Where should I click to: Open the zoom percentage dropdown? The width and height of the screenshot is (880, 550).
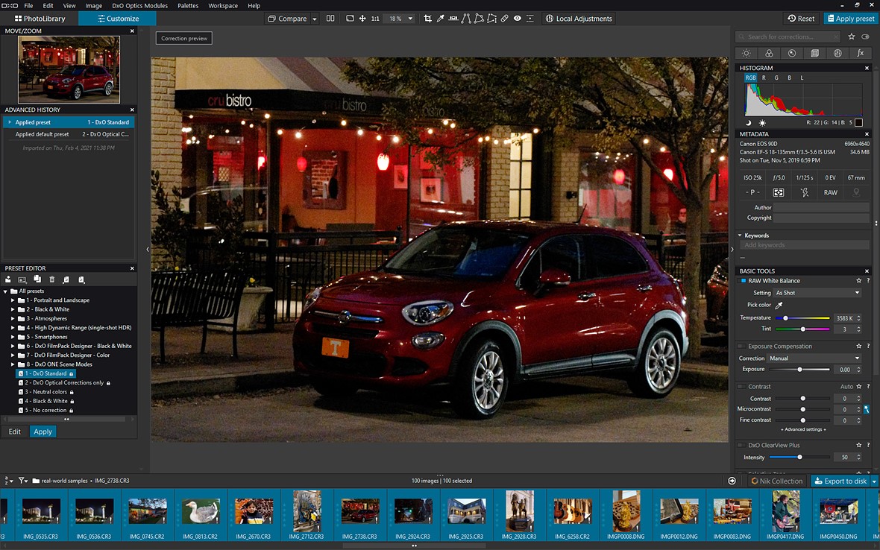tap(410, 19)
